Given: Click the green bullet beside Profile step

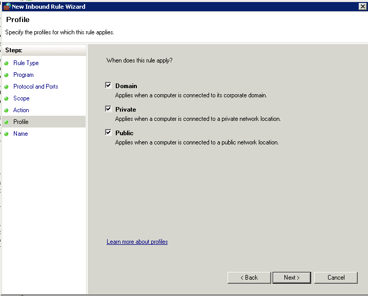Looking at the screenshot, I should (x=6, y=122).
